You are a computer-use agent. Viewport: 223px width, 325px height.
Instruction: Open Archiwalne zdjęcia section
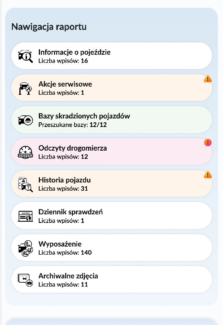[x=112, y=280]
